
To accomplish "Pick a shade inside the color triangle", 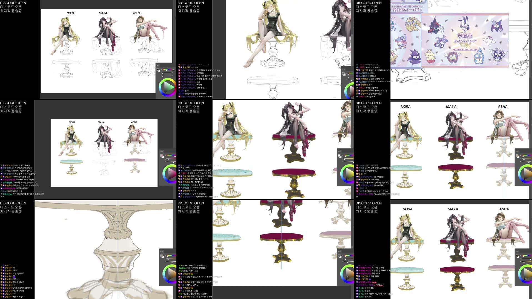I will 168,85.
